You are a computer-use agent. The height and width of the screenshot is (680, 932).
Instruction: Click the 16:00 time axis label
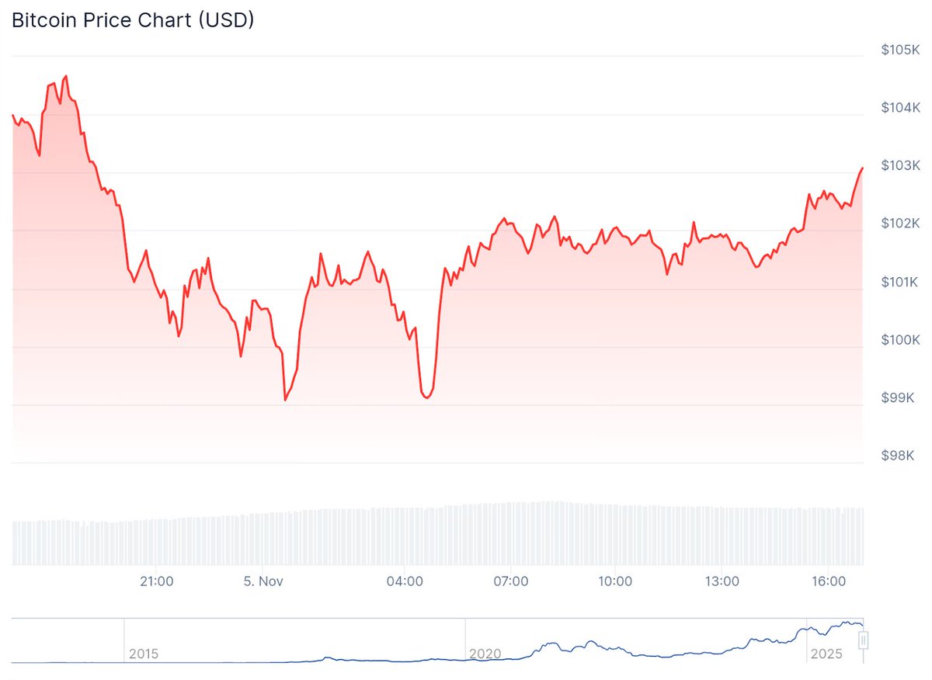point(829,581)
